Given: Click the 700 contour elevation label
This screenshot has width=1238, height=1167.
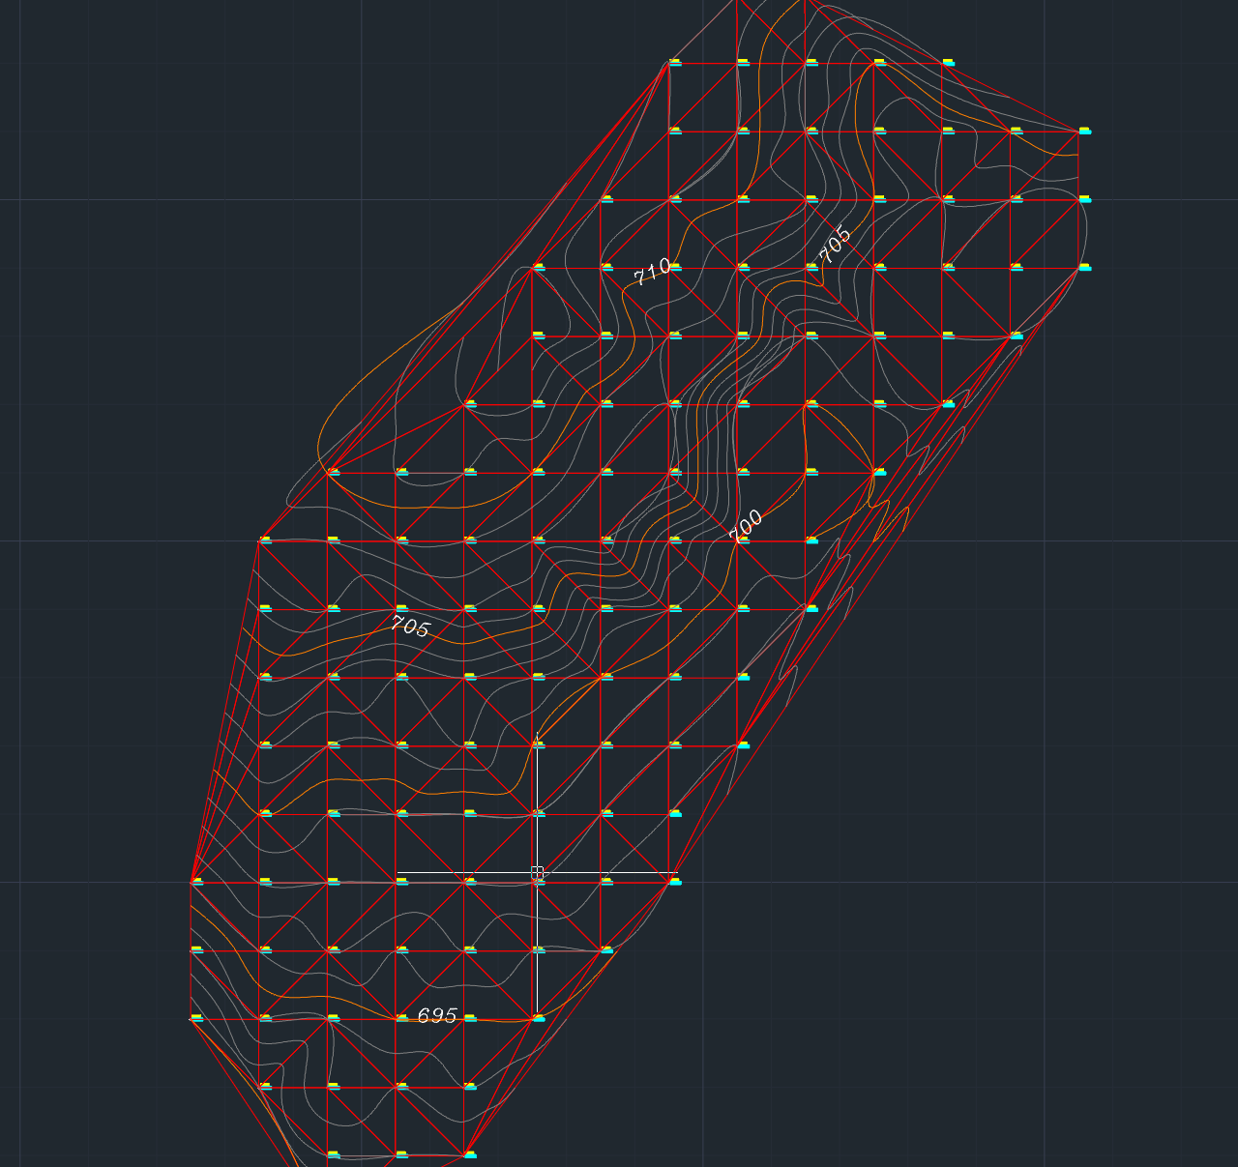Looking at the screenshot, I should [x=746, y=525].
